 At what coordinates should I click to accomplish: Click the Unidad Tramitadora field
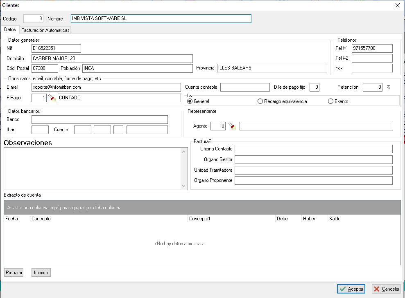(314, 170)
